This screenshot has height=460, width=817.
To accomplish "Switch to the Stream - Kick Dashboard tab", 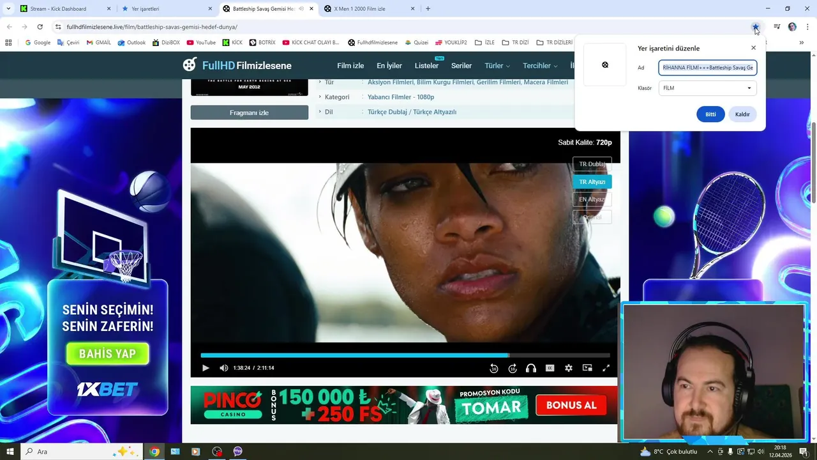I will (x=64, y=9).
